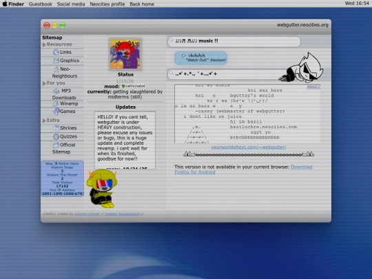Open the Neocities profile menu item
This screenshot has height=279, width=372.
107,4
